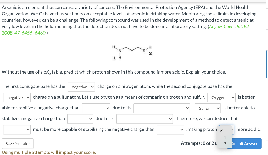Open the dropdown after 'stabilizing the negative charge than'
The width and height of the screenshot is (268, 155).
[x=170, y=129]
